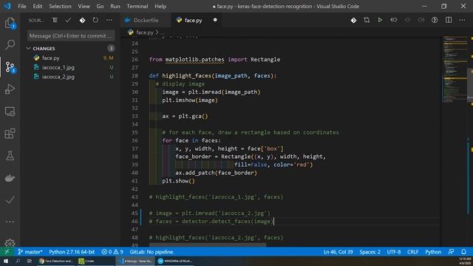Screen dimensions: 473x266
Task: Open Run and Debug view
Action: tap(10, 89)
